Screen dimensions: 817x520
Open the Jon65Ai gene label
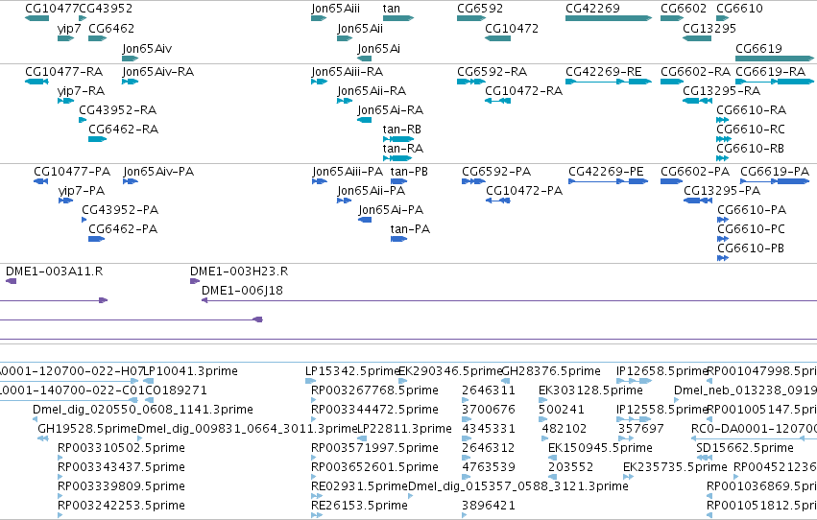[379, 48]
